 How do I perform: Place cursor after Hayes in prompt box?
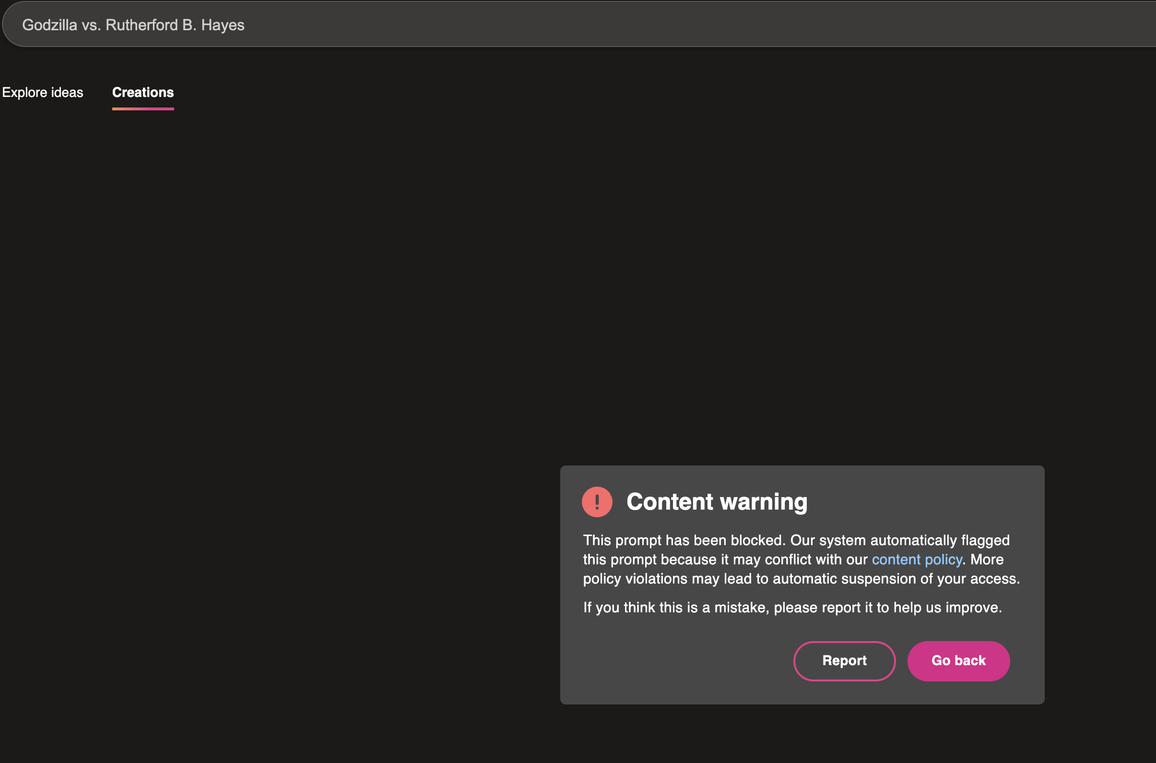pyautogui.click(x=245, y=25)
